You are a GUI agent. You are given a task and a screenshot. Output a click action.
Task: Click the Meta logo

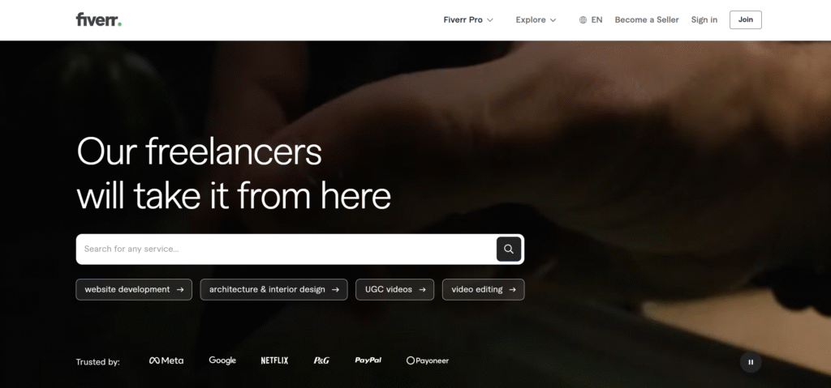pos(166,360)
